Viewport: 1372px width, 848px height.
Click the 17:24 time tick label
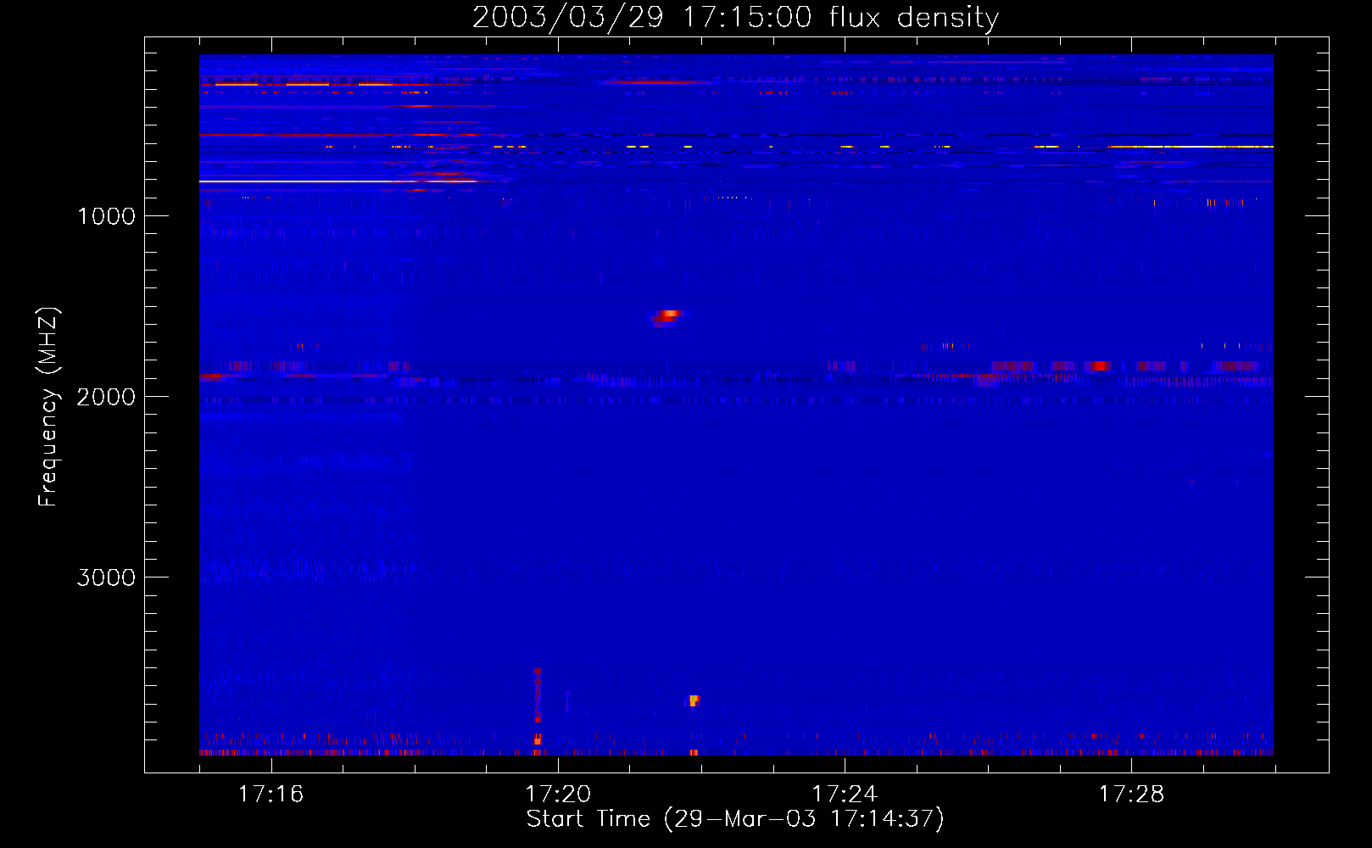click(x=845, y=794)
